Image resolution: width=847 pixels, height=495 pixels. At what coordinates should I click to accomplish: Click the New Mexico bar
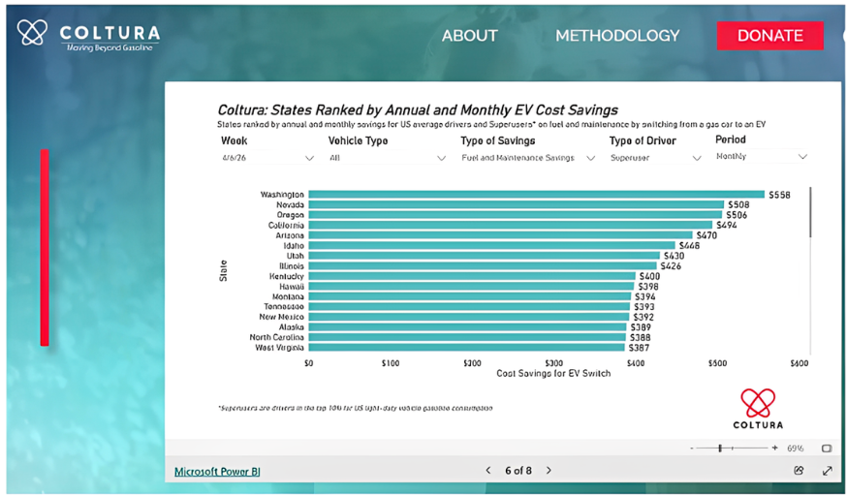click(x=469, y=317)
